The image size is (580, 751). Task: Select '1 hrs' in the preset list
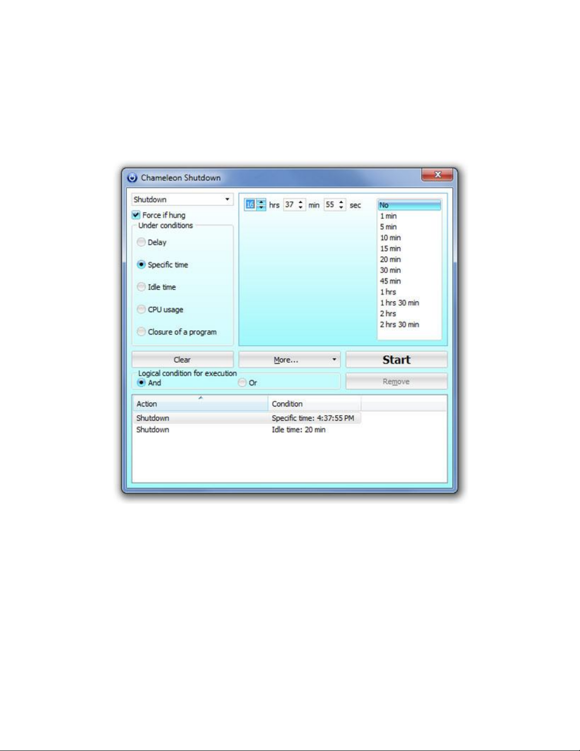click(410, 292)
